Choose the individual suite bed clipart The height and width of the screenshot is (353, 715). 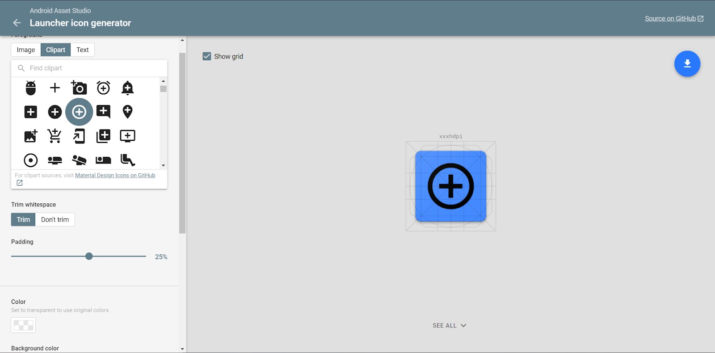pos(103,160)
